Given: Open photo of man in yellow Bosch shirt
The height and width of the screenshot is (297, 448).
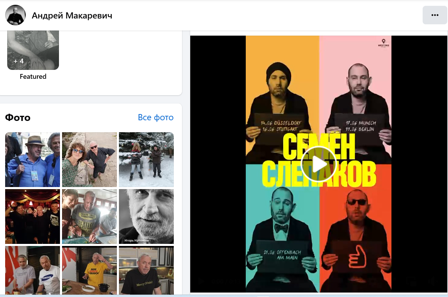Looking at the screenshot, I should click(89, 270).
